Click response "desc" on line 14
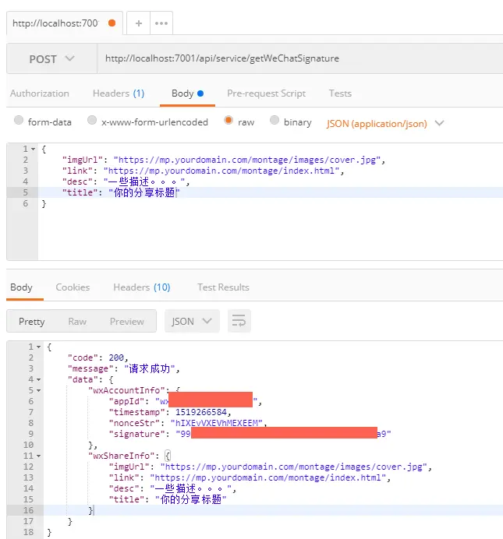Viewport: 503px width, 539px height. coord(172,488)
